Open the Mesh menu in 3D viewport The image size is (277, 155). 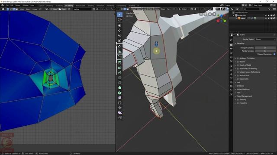click(x=150, y=9)
